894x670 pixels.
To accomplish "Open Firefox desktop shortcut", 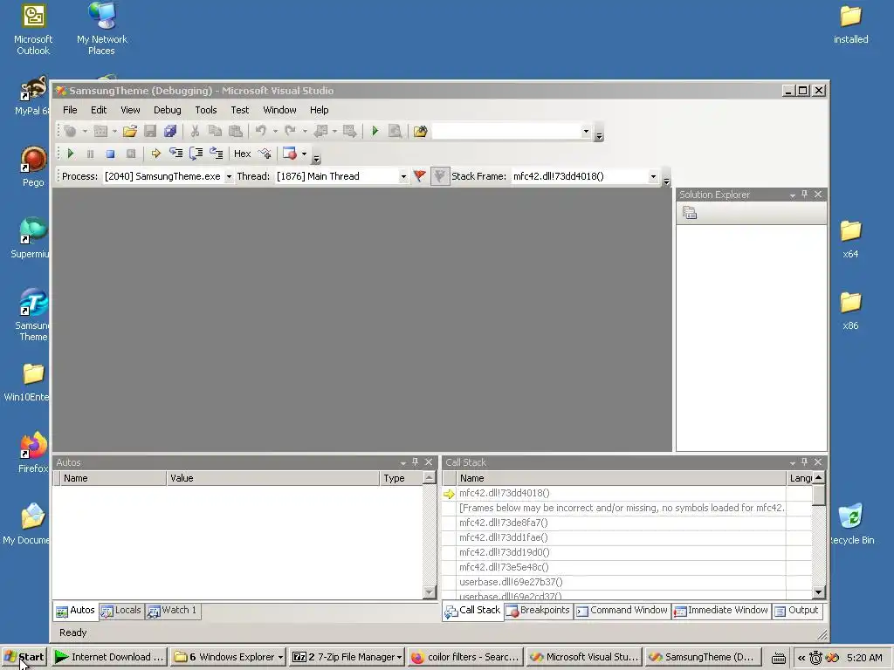I will pos(33,453).
